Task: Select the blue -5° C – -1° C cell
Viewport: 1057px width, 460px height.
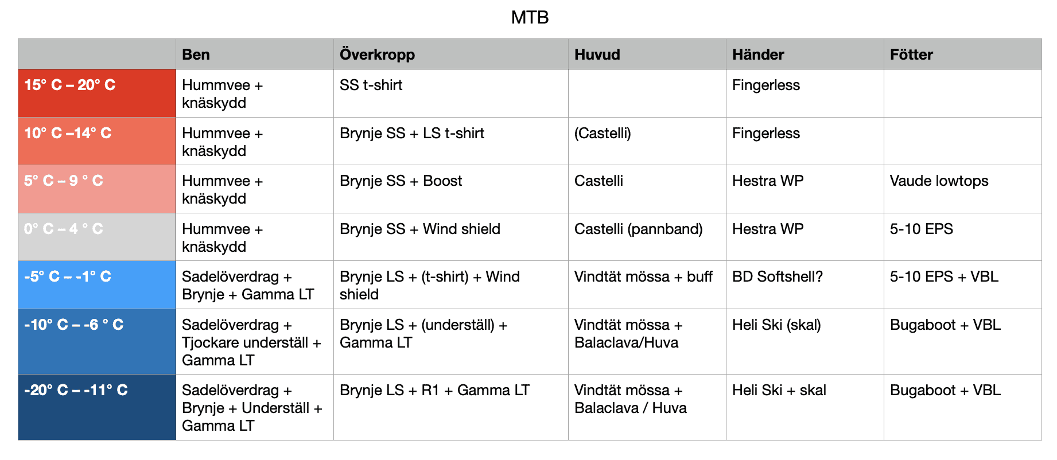Action: (x=97, y=285)
